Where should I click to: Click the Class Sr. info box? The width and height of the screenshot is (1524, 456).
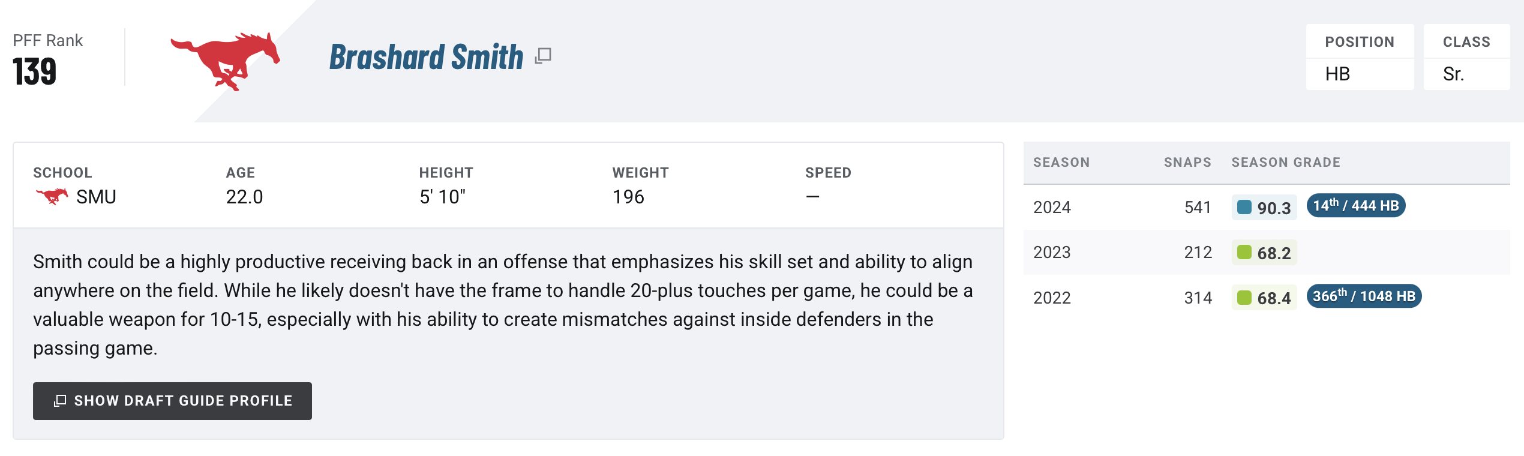1466,57
